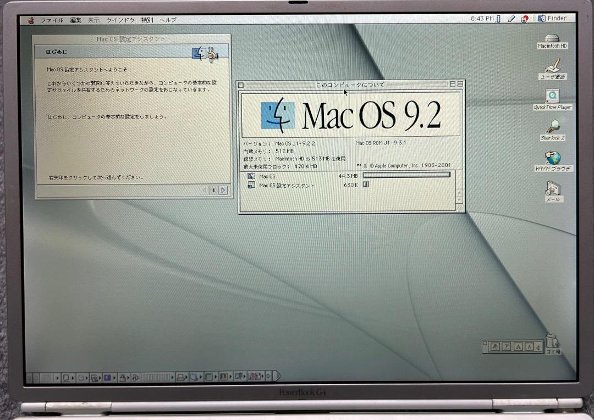
Task: Click the 470.4 MB largest unused block value
Action: (305, 166)
